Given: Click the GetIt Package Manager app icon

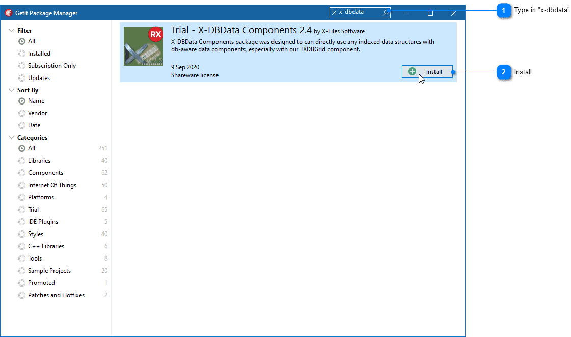Looking at the screenshot, I should point(8,13).
